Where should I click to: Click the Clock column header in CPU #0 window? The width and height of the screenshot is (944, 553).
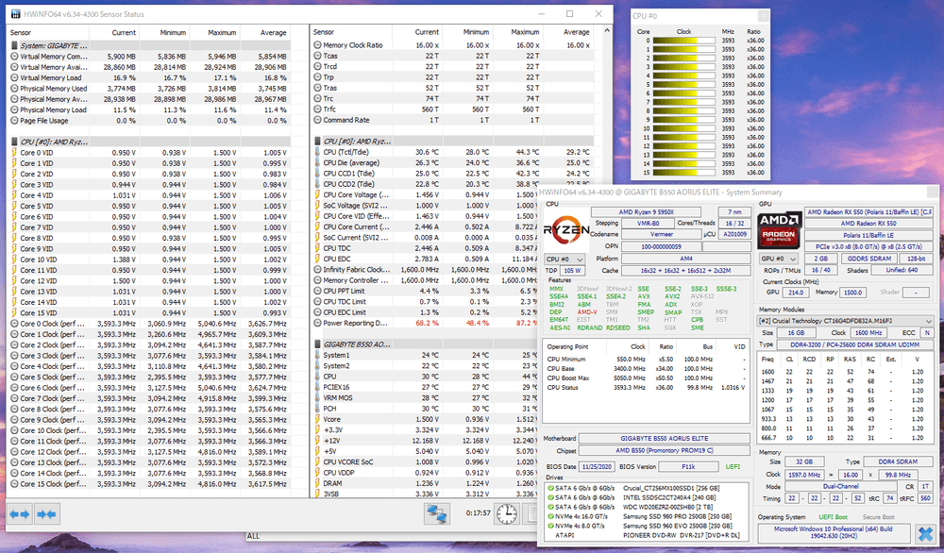[x=683, y=32]
